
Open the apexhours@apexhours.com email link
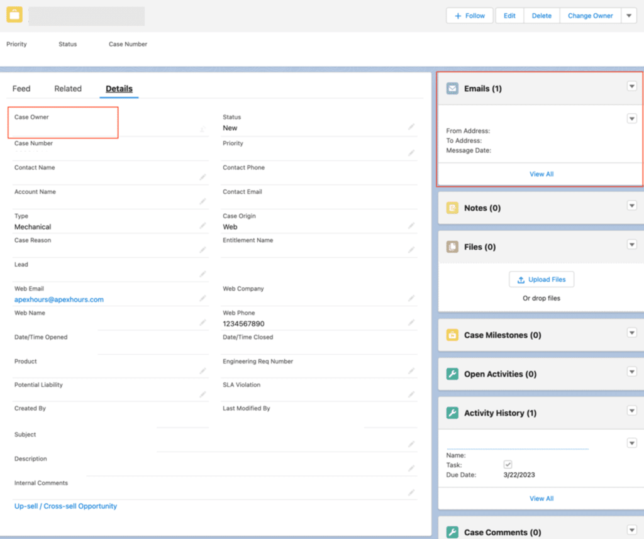59,299
